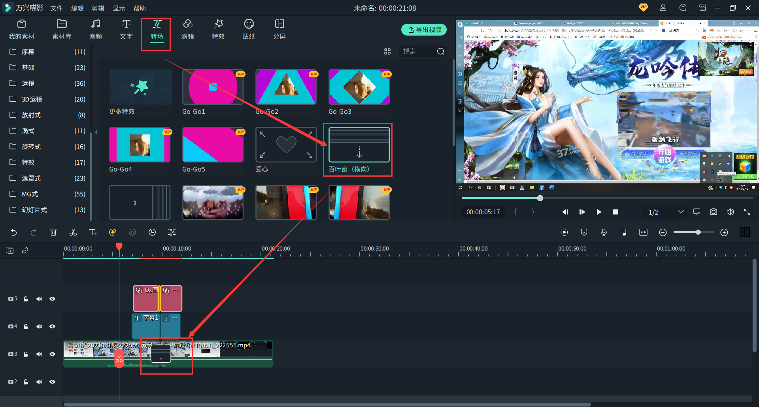Open the speed clock icon in toolbar

(152, 232)
